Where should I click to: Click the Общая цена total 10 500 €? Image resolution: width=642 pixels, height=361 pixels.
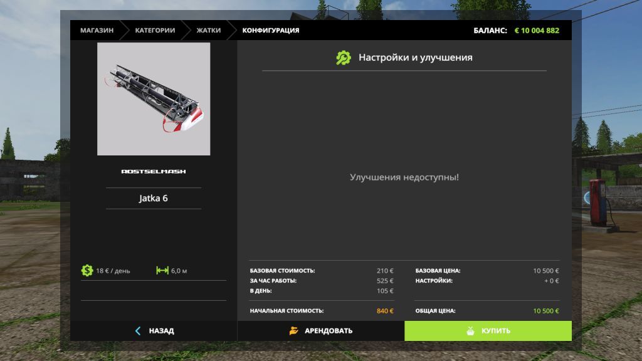point(546,311)
